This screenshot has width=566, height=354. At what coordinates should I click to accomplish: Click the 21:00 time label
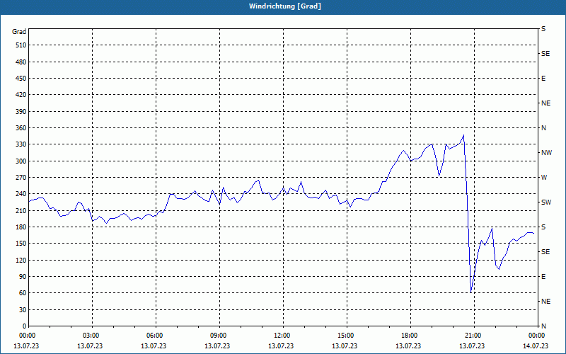(473, 336)
